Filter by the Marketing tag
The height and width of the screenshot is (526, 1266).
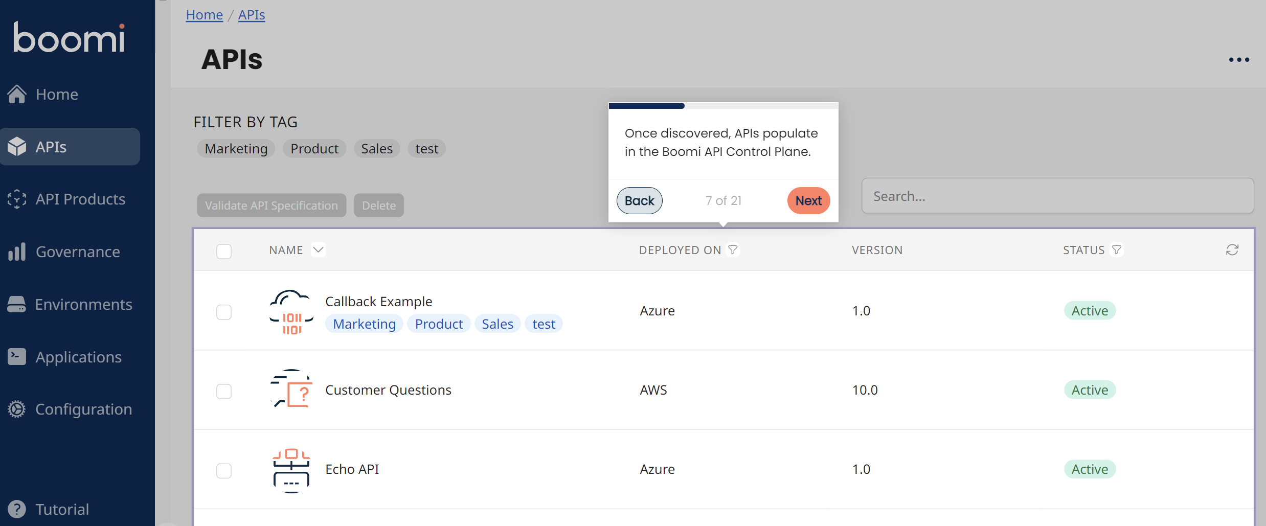coord(236,149)
